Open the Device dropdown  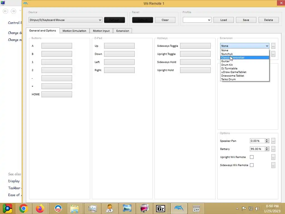(65, 20)
